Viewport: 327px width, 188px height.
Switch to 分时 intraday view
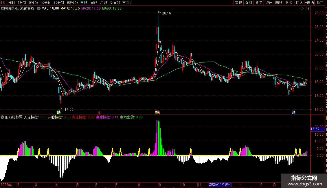click(12, 3)
